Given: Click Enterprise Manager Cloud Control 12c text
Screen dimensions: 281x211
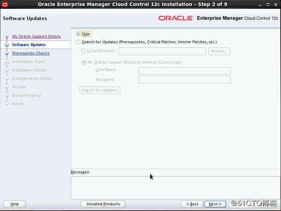Looking at the screenshot, I should coord(238,18).
